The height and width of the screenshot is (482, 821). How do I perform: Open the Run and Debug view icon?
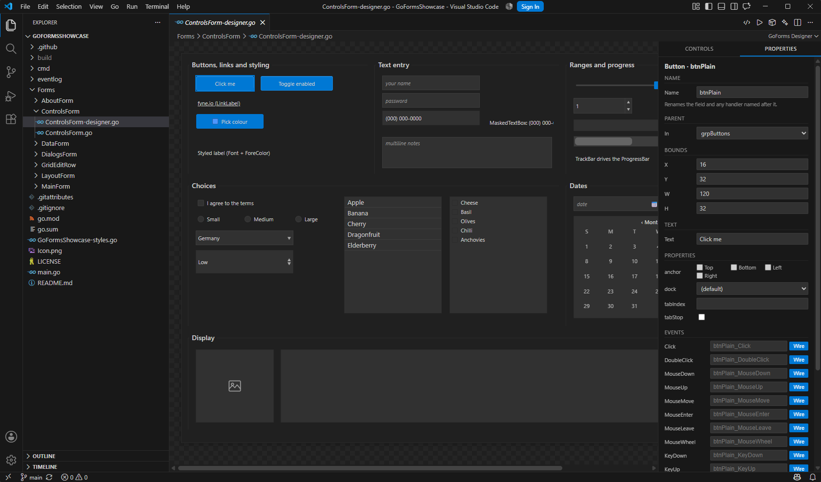(11, 96)
